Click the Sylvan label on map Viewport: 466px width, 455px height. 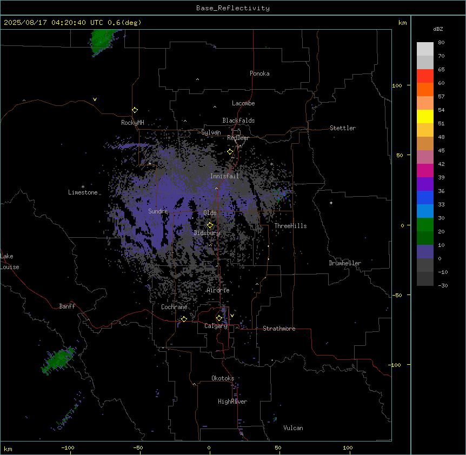coord(211,132)
